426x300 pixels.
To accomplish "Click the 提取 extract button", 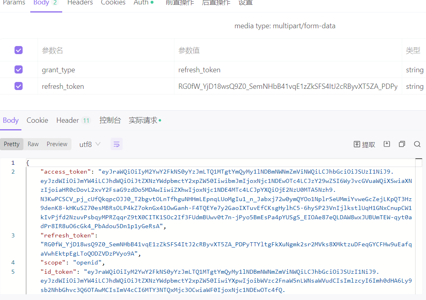I will coord(364,144).
